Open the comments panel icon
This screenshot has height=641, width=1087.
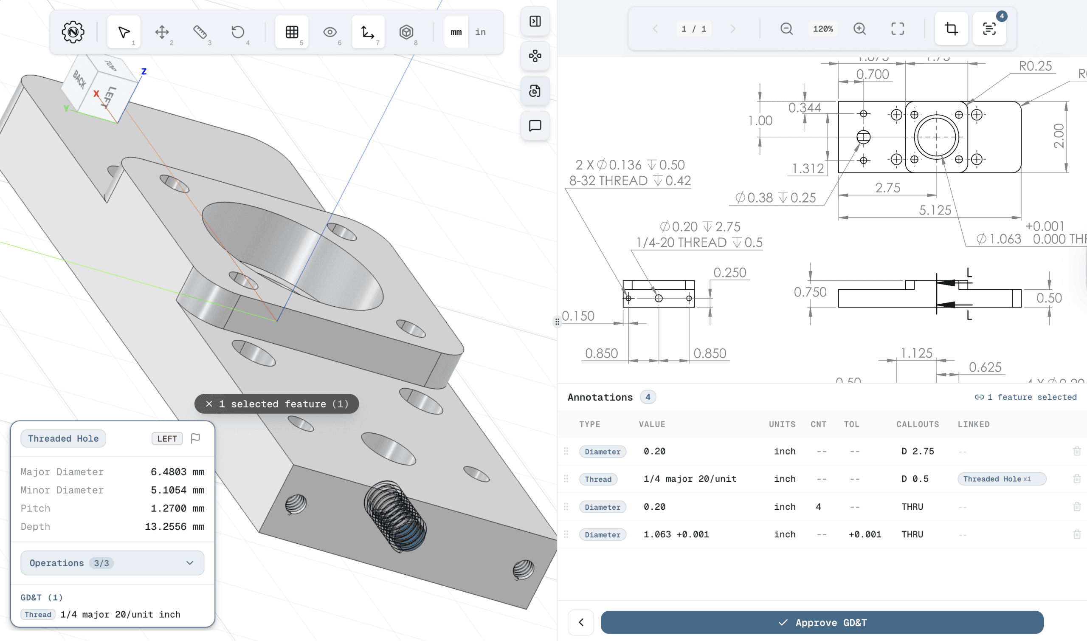(x=535, y=126)
